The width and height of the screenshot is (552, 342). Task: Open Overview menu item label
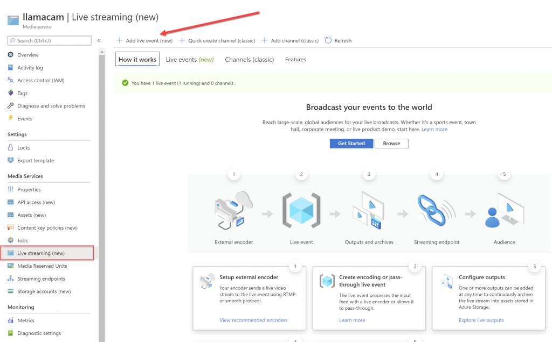click(28, 55)
